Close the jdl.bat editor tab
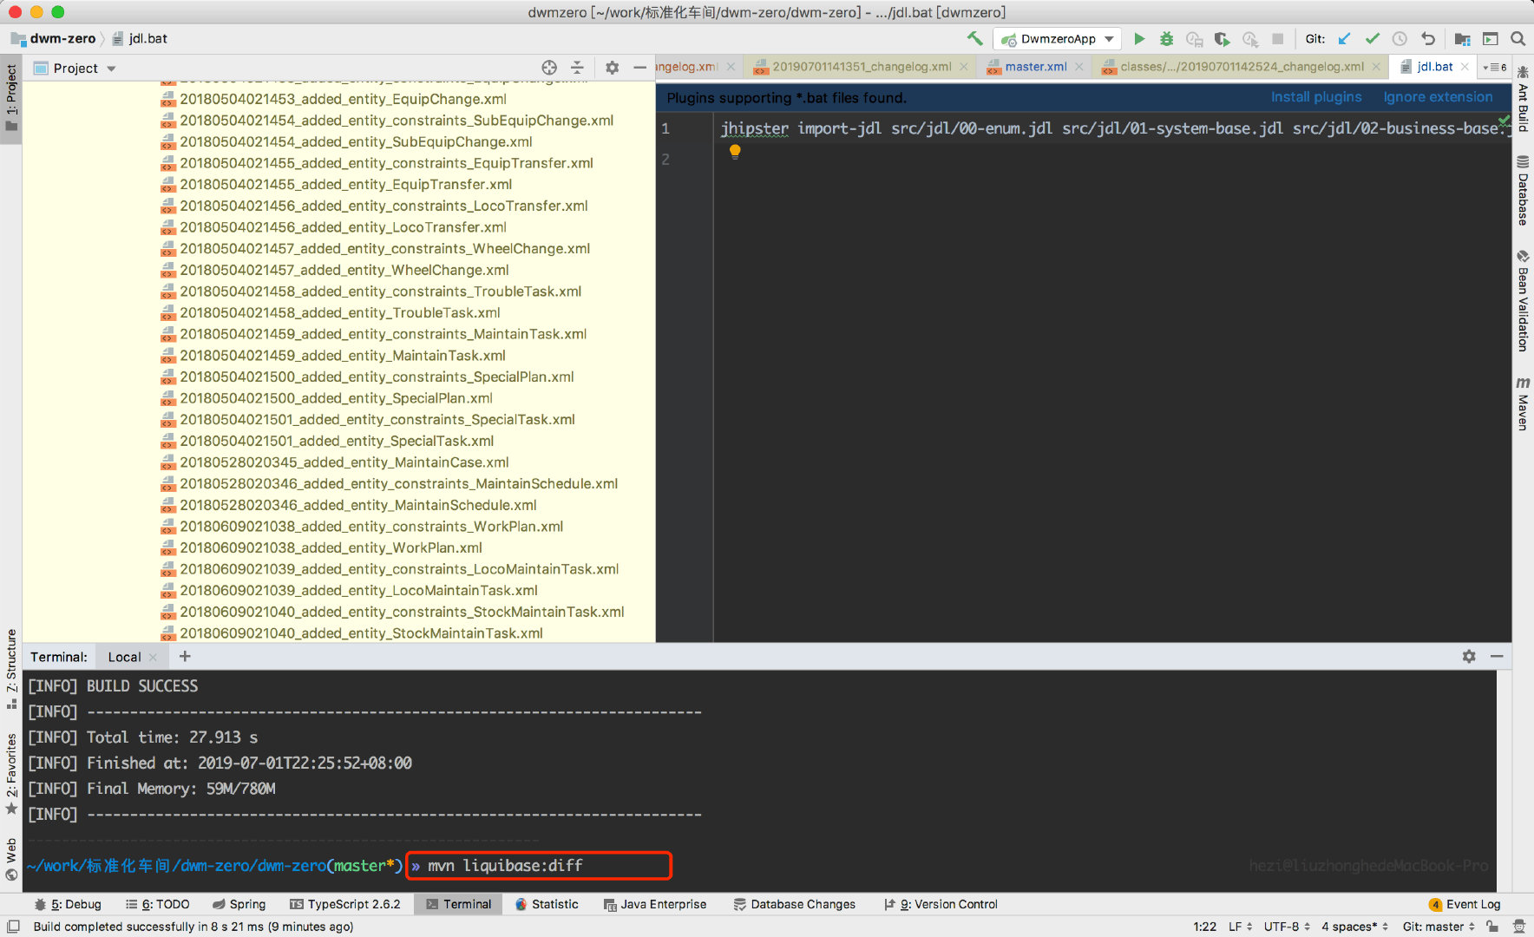1534x937 pixels. [x=1465, y=67]
